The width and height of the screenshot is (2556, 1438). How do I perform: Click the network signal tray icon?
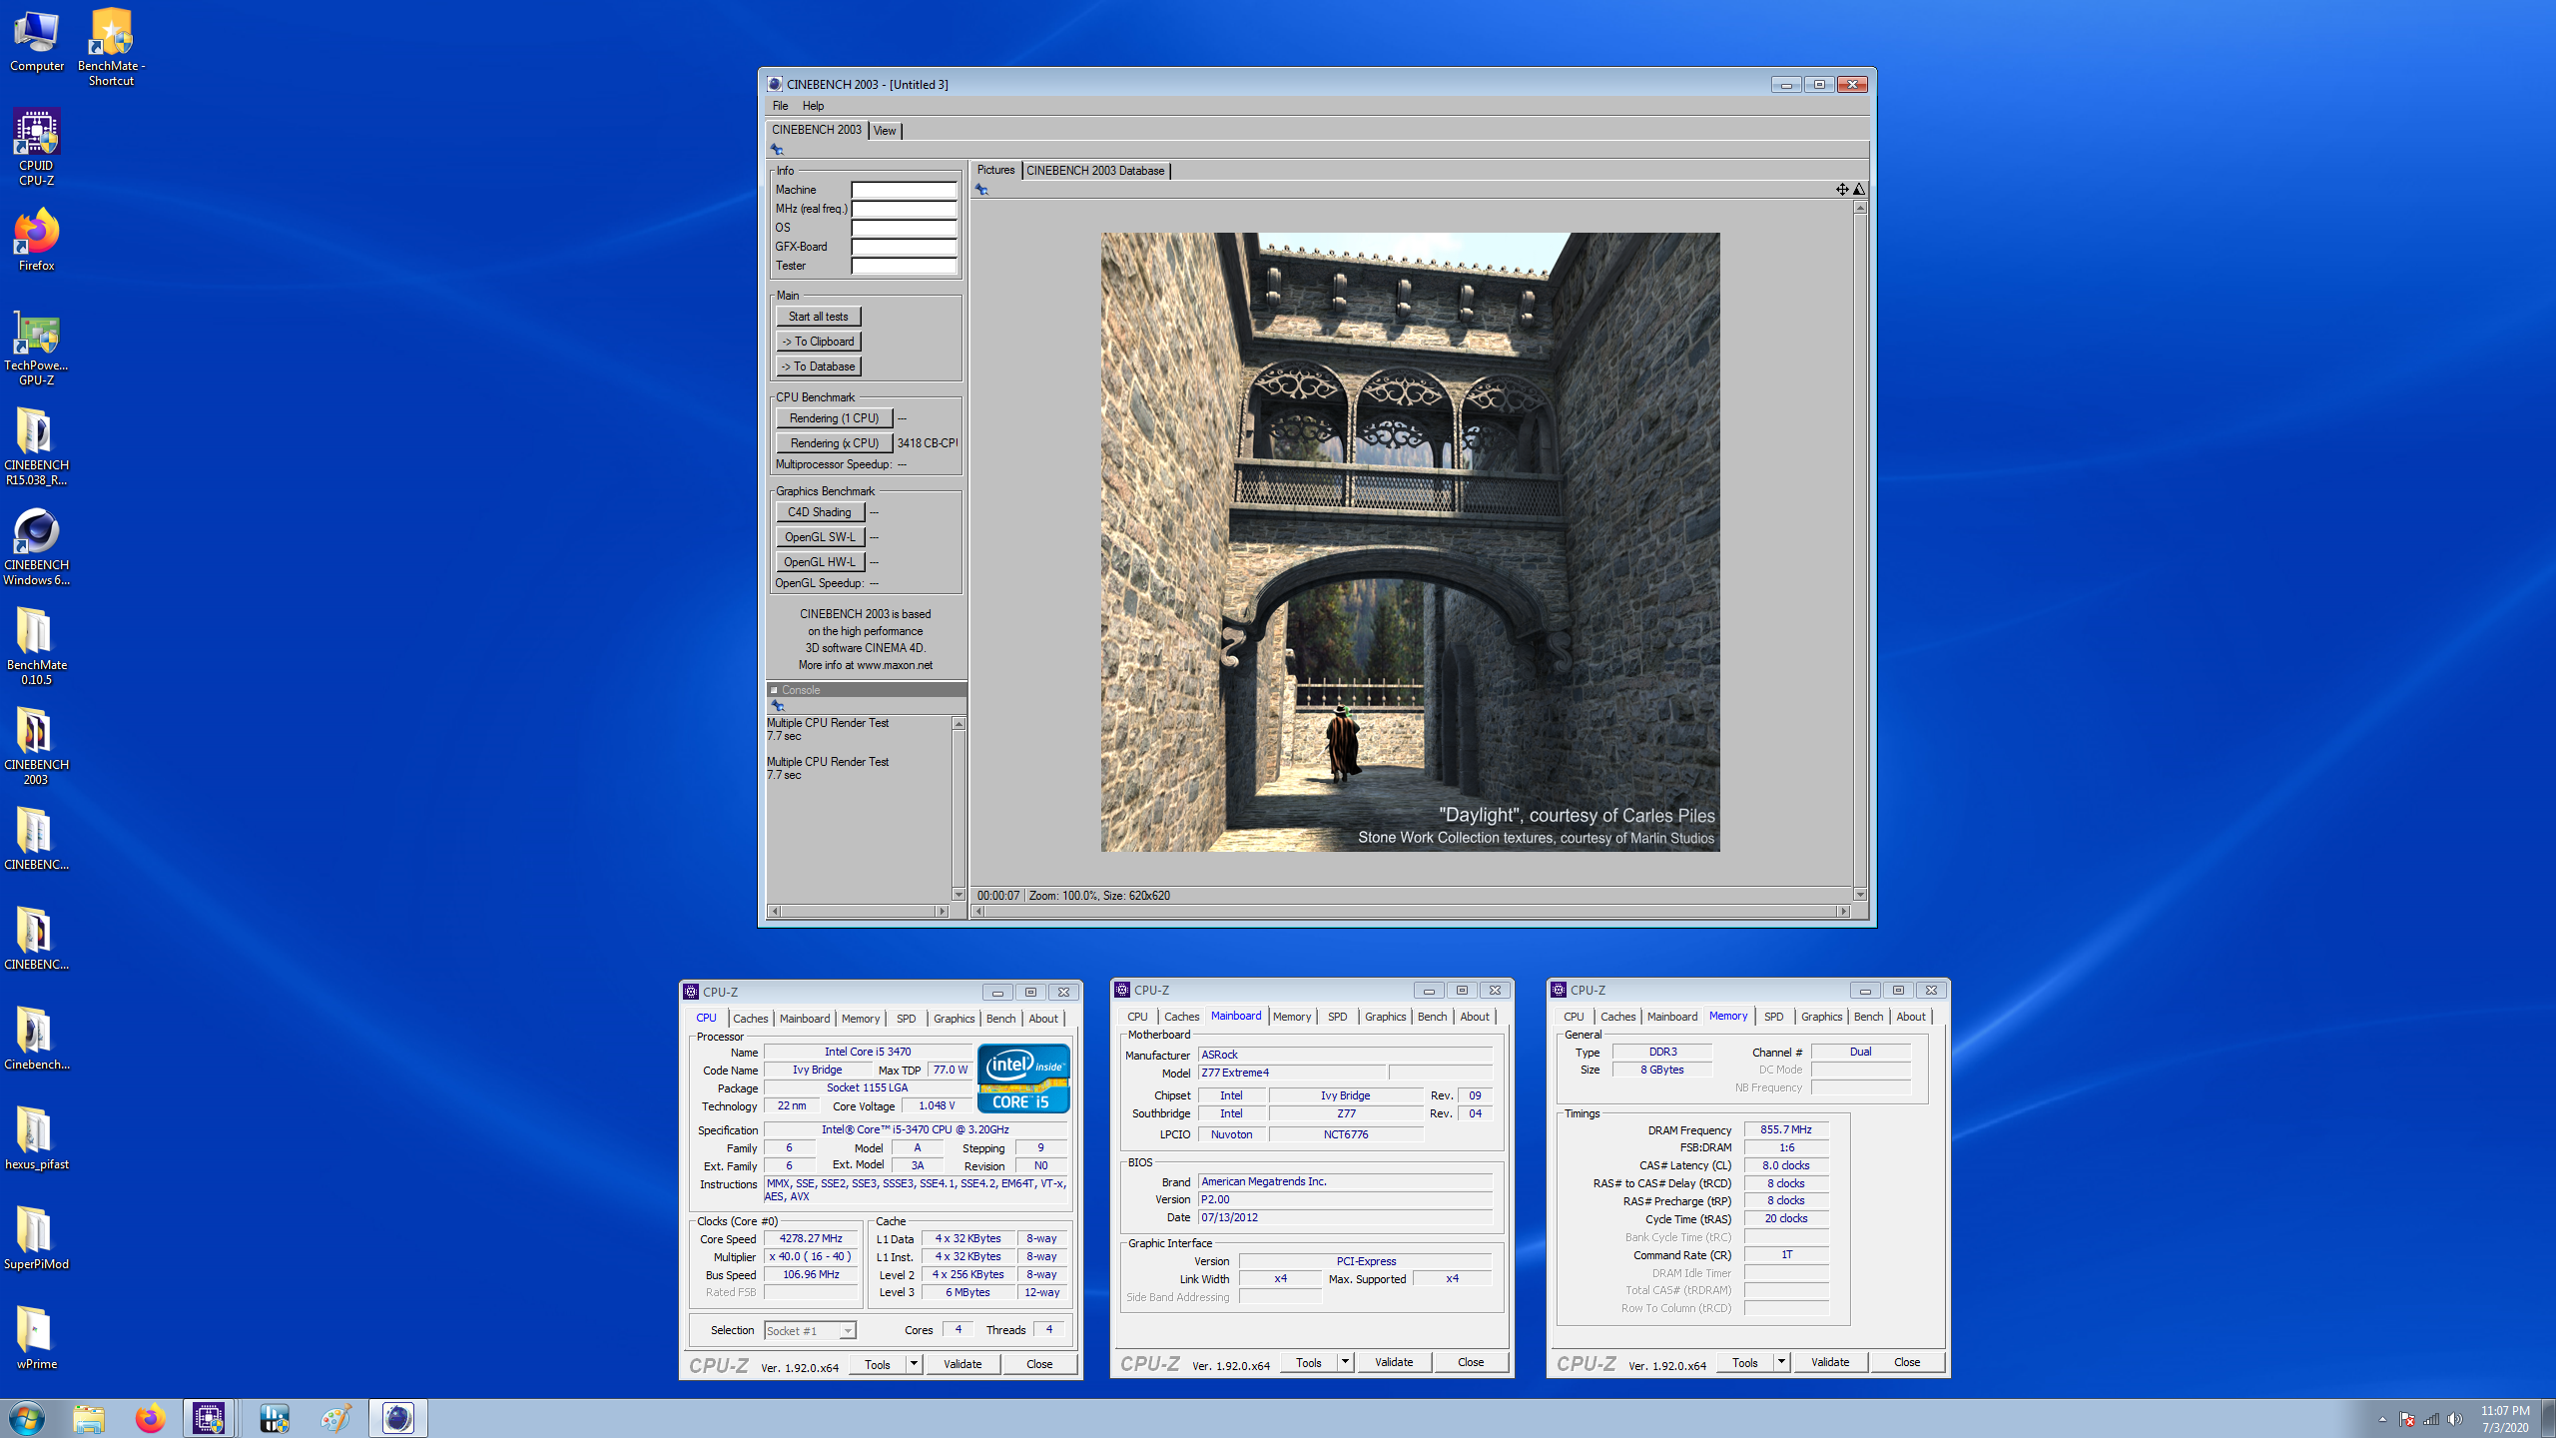tap(2431, 1419)
